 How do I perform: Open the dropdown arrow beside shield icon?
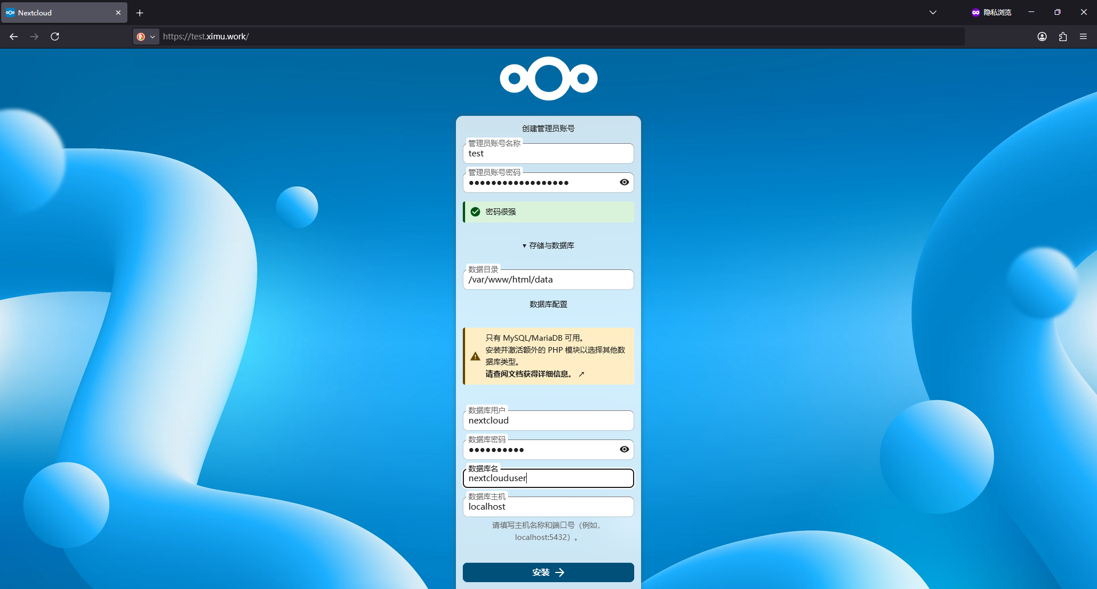(x=153, y=37)
